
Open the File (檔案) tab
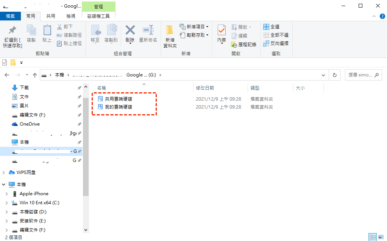10,16
